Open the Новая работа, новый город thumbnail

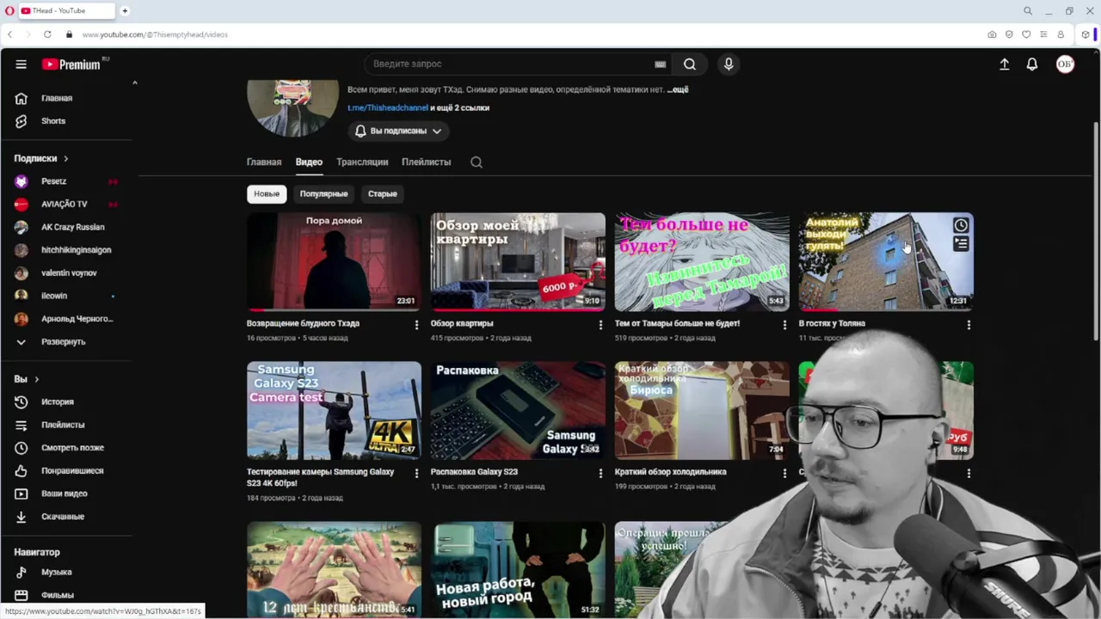click(x=518, y=569)
